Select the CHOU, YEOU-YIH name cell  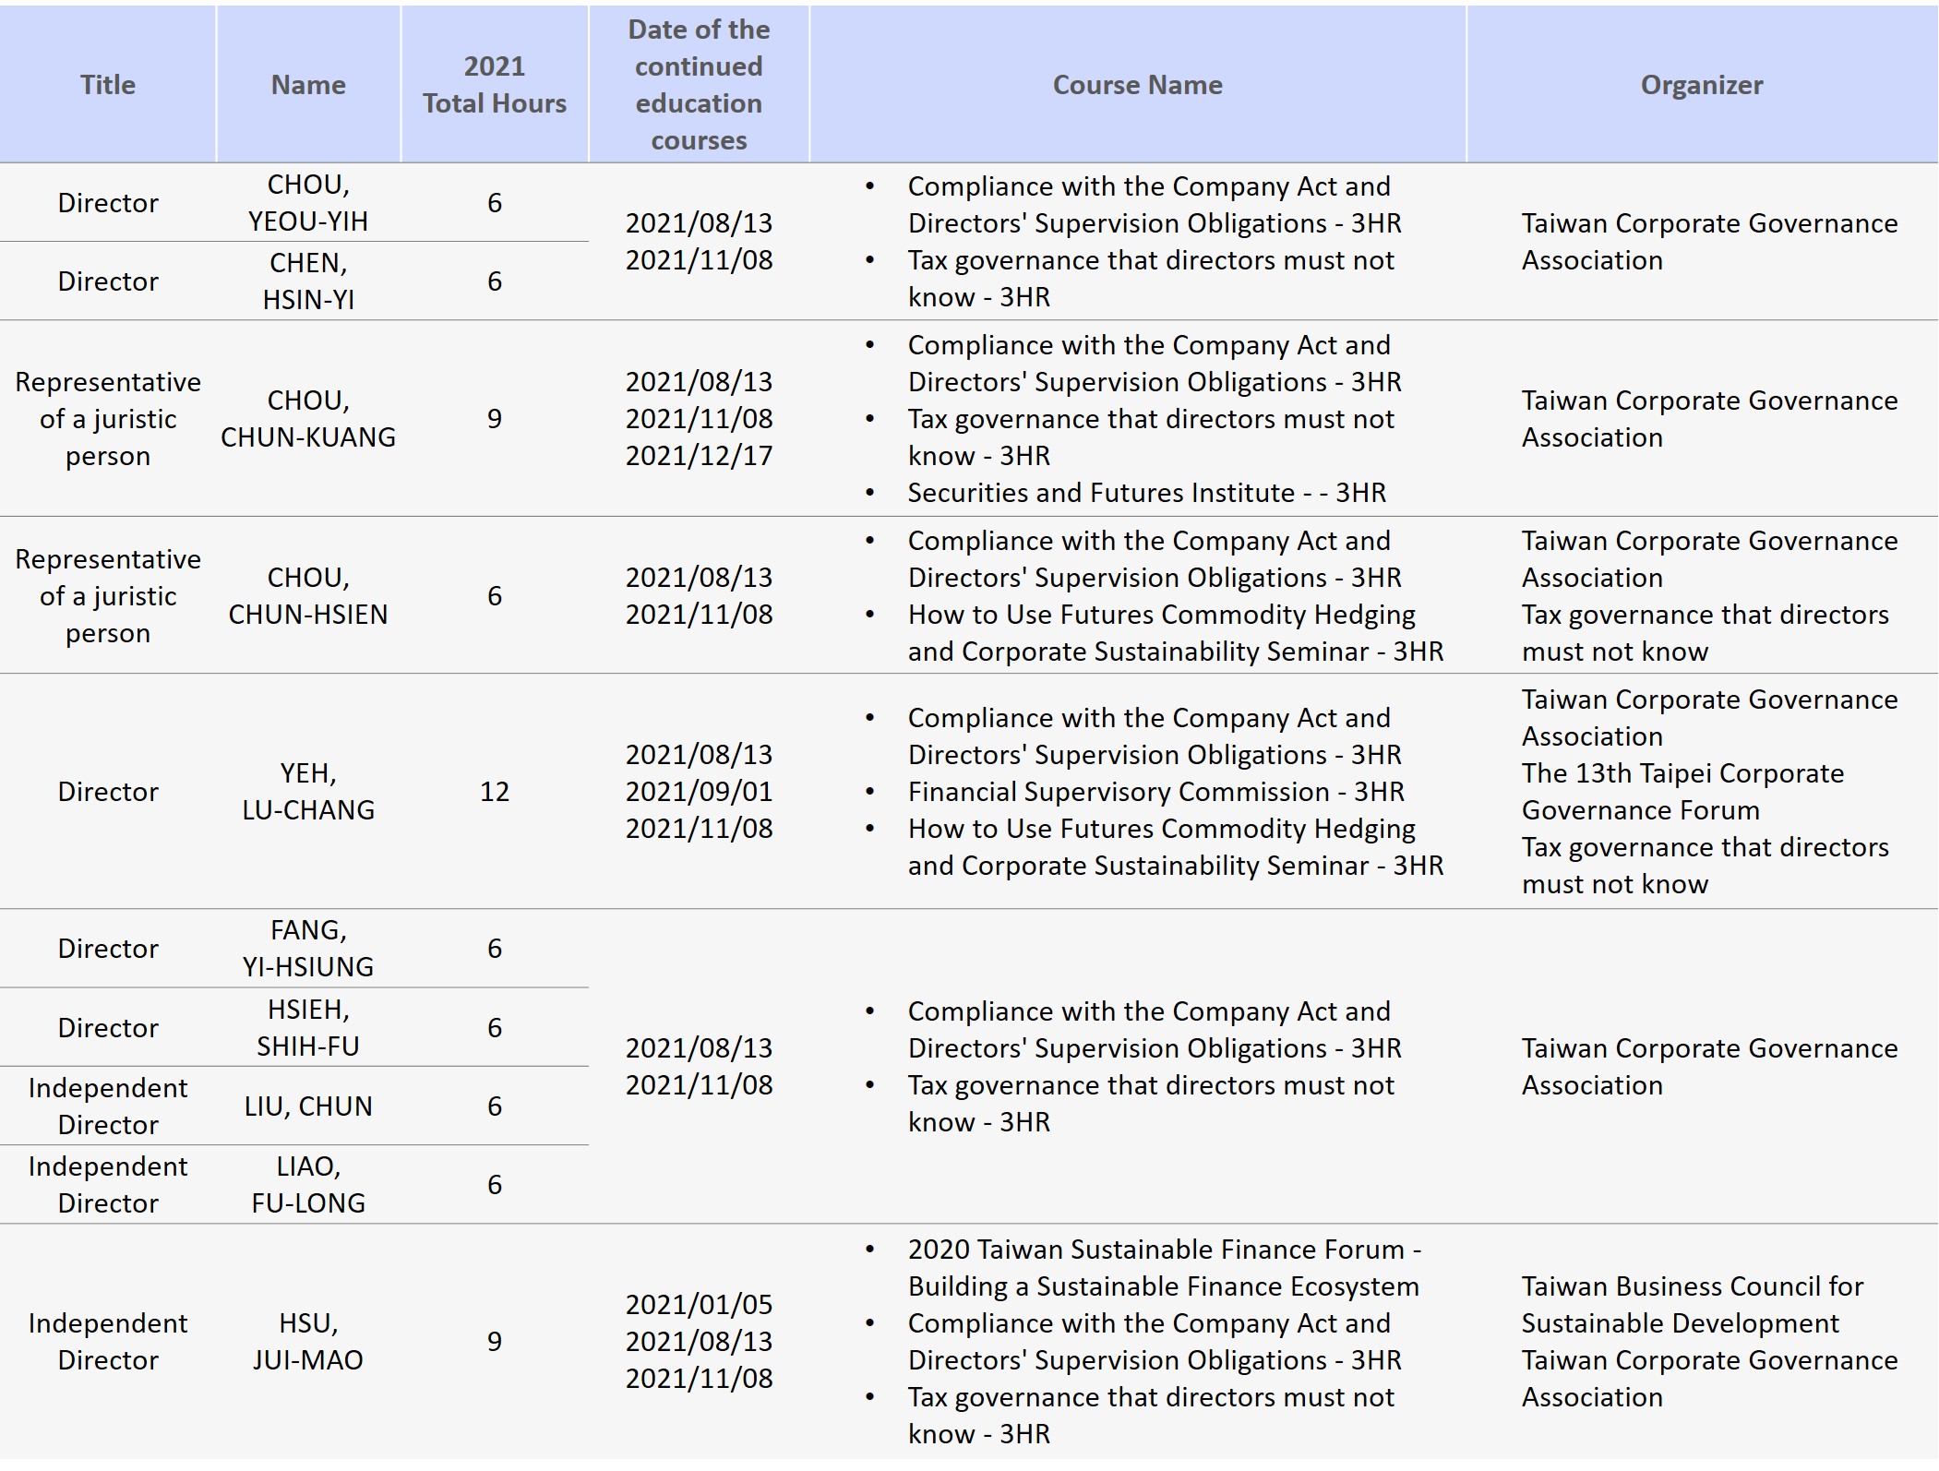[x=308, y=203]
